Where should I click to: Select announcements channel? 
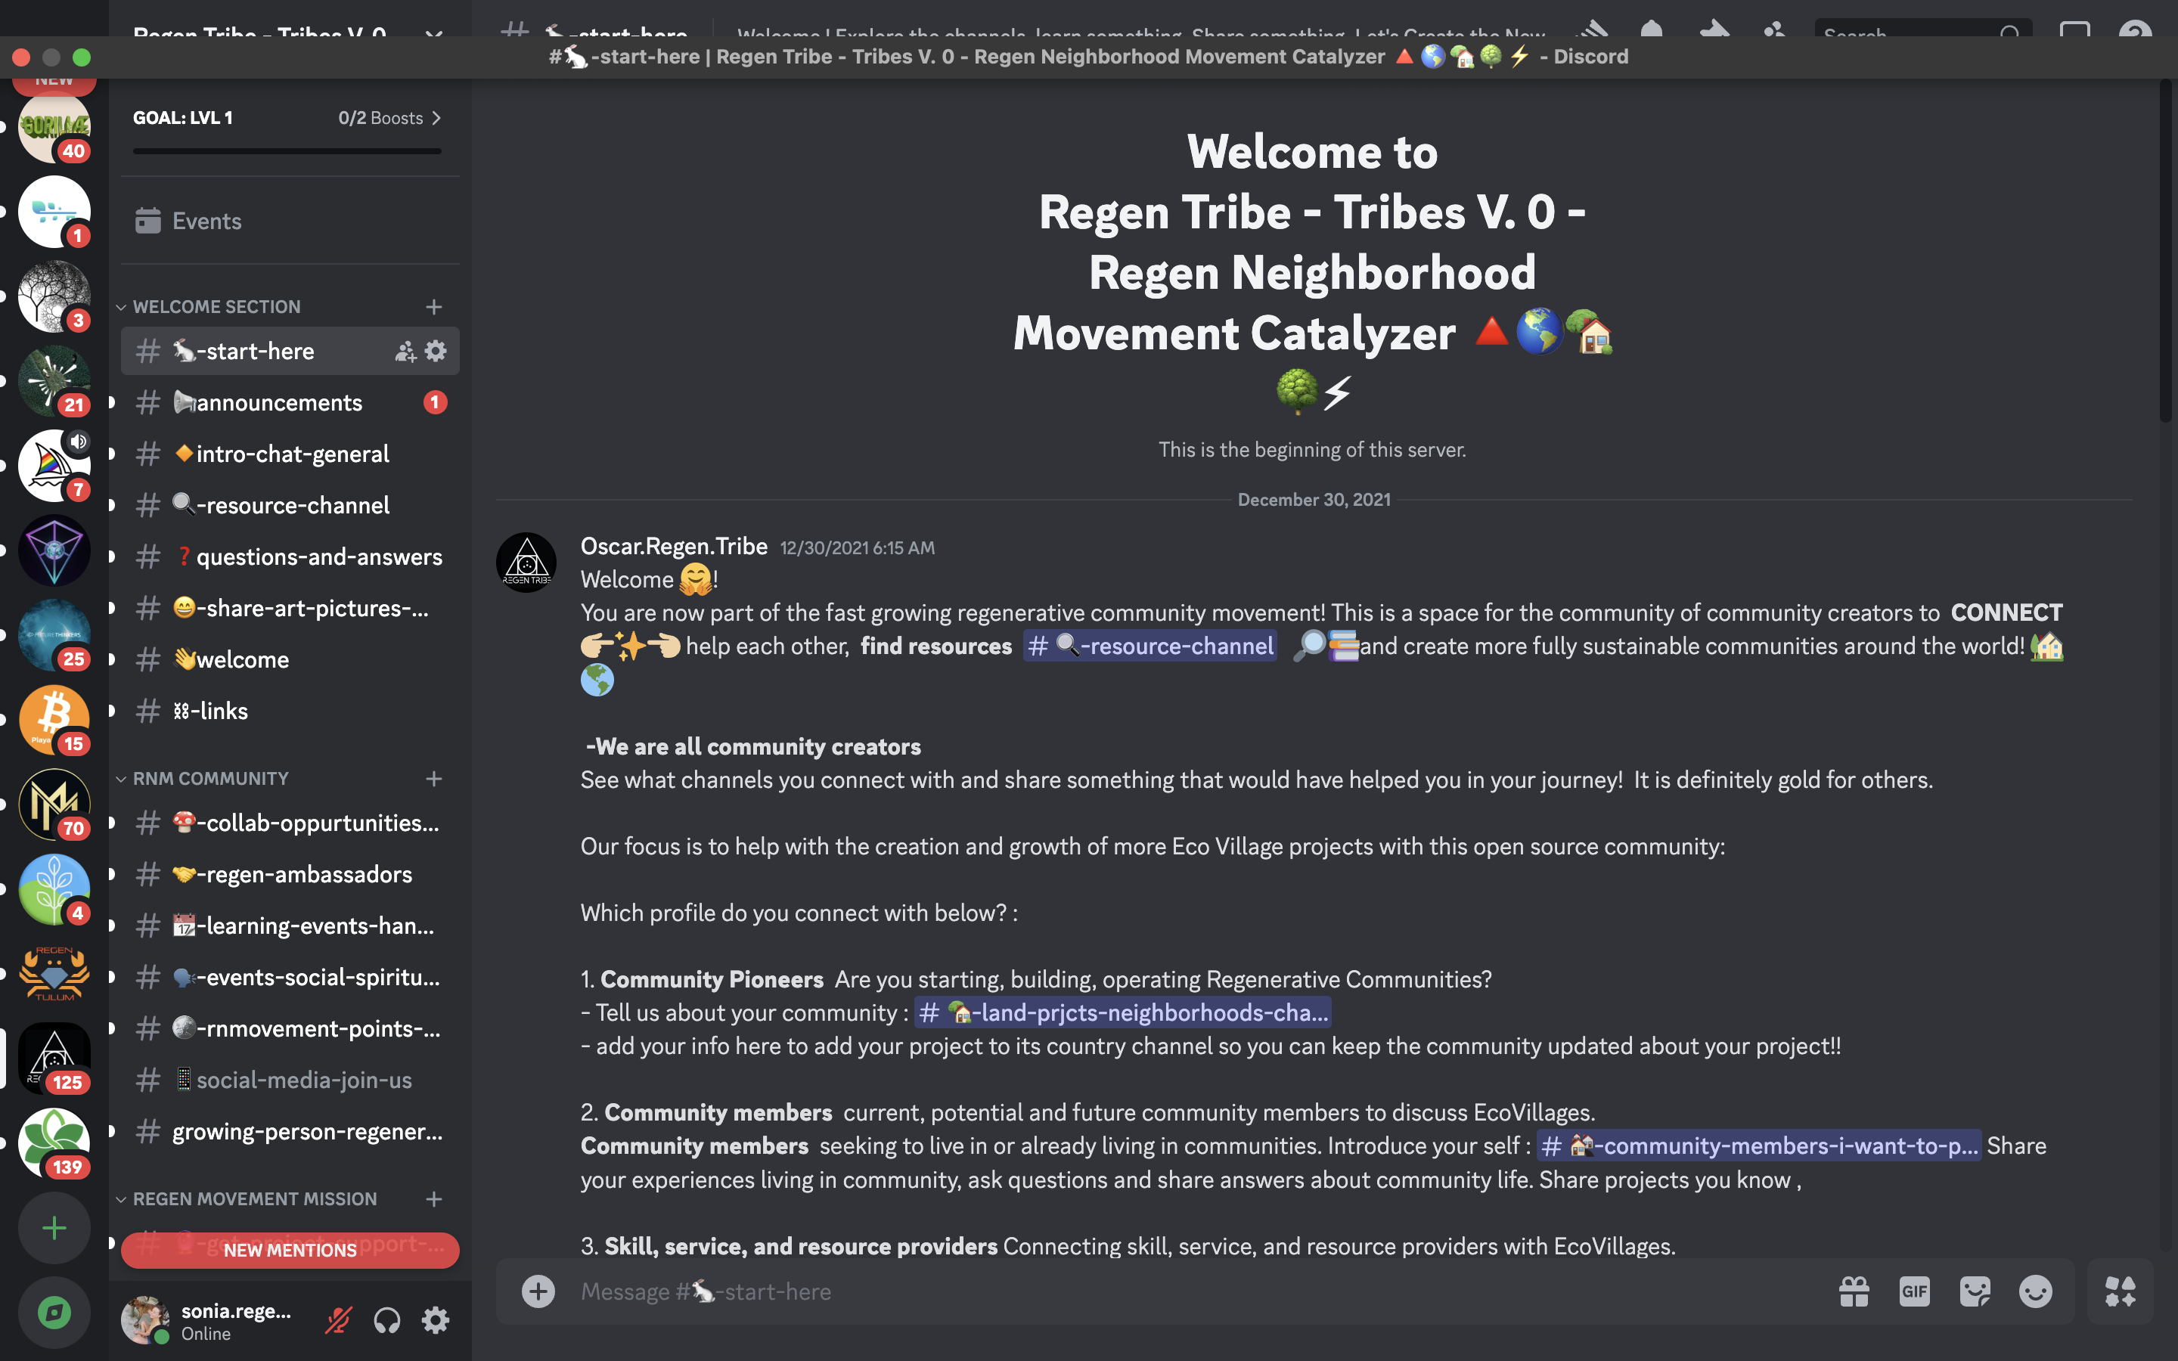[290, 402]
